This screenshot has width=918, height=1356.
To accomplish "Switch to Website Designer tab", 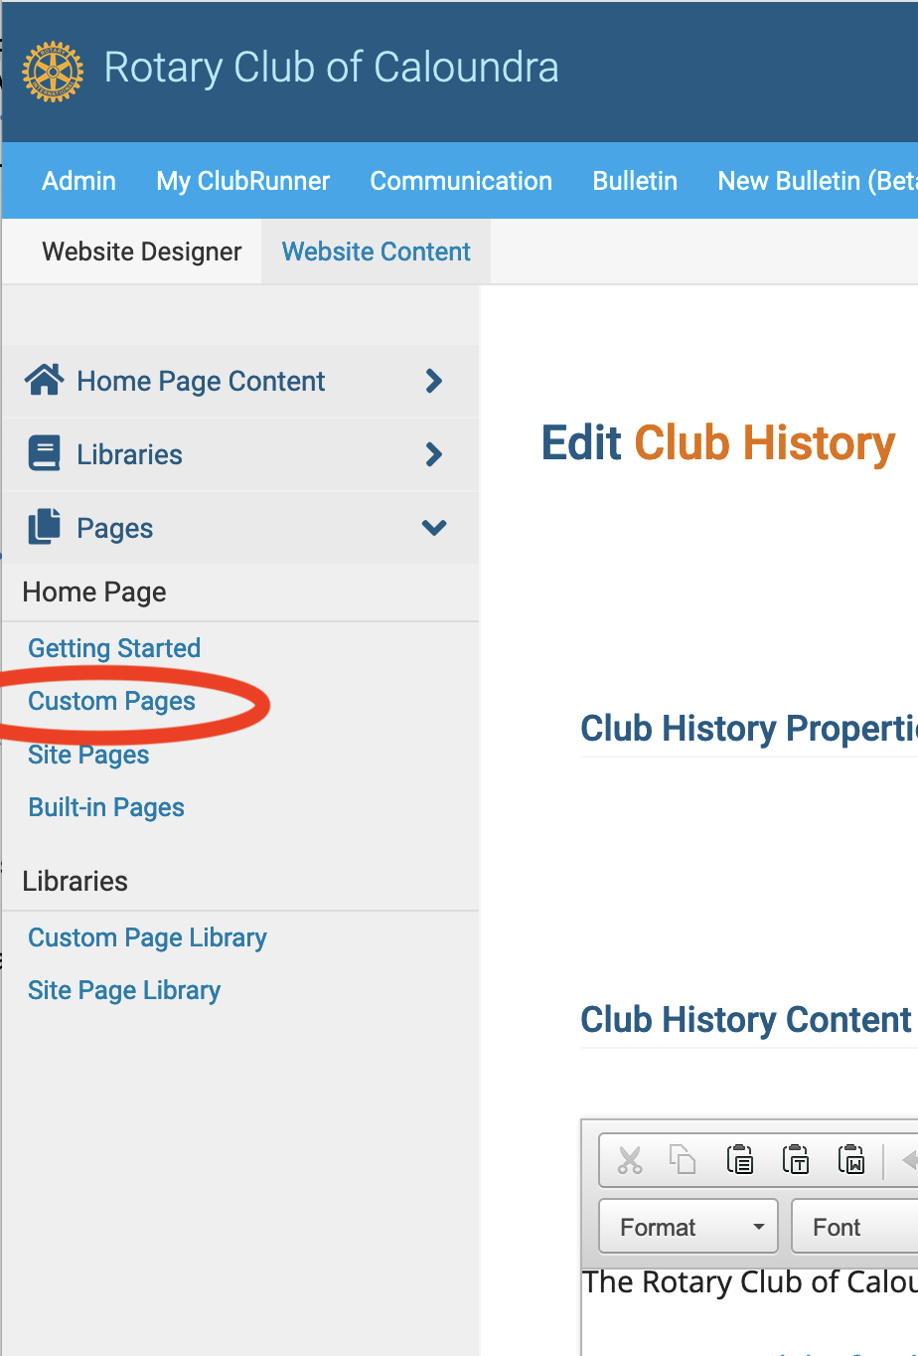I will 141,252.
